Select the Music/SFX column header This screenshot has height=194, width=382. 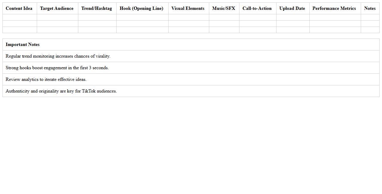click(224, 8)
